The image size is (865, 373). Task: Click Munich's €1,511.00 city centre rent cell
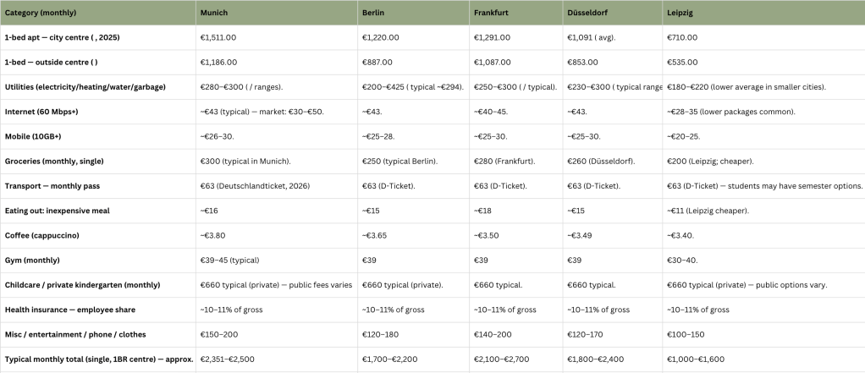(x=218, y=38)
